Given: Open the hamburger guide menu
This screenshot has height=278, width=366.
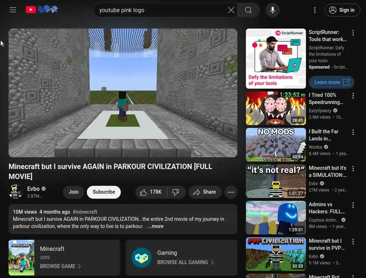Looking at the screenshot, I should (x=13, y=10).
